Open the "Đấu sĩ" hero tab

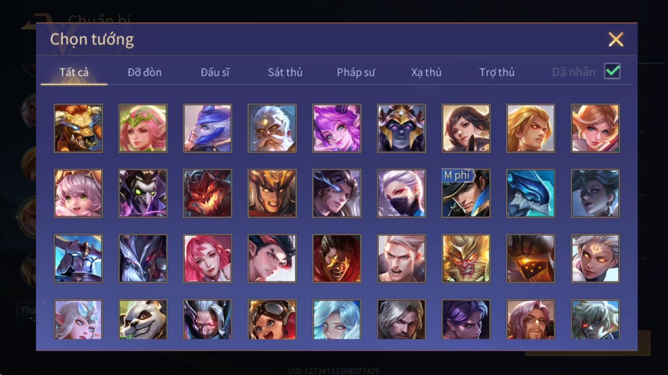(215, 72)
